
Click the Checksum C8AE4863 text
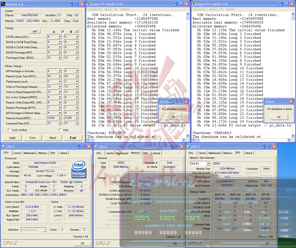(x=212, y=133)
